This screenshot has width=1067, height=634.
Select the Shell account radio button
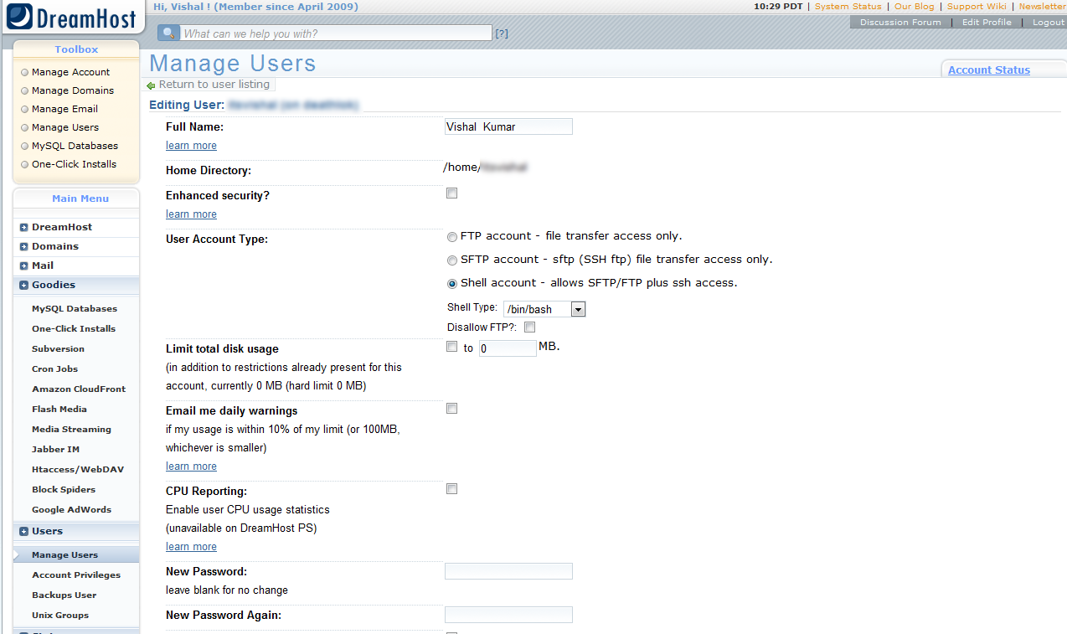[452, 284]
